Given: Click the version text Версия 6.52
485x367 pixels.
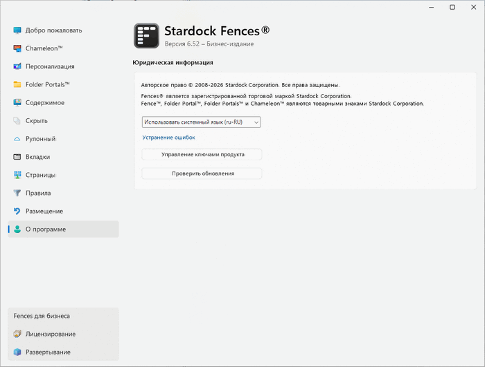Looking at the screenshot, I should click(182, 44).
